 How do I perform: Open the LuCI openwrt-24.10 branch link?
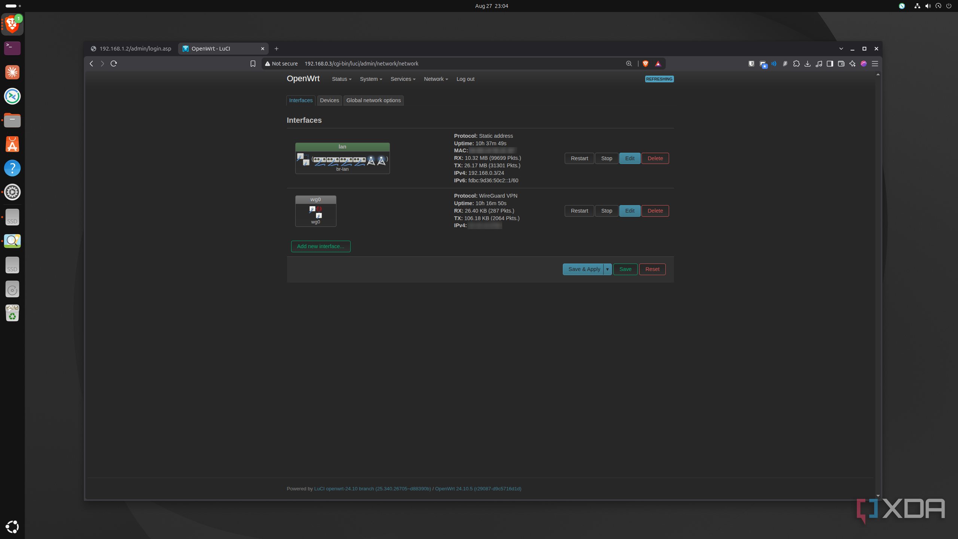(x=372, y=488)
